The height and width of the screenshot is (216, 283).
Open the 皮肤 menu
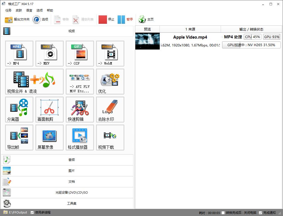(x=19, y=10)
